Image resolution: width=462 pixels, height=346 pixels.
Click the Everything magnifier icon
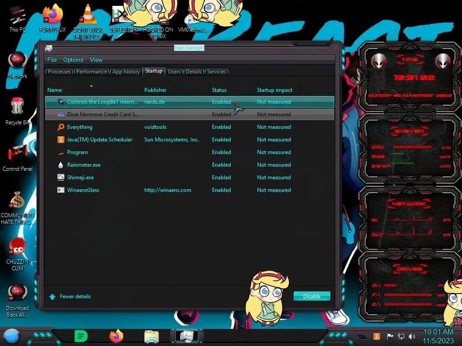(x=61, y=127)
